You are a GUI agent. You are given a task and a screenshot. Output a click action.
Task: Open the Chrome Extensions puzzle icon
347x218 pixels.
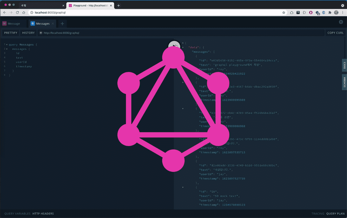tap(330, 13)
